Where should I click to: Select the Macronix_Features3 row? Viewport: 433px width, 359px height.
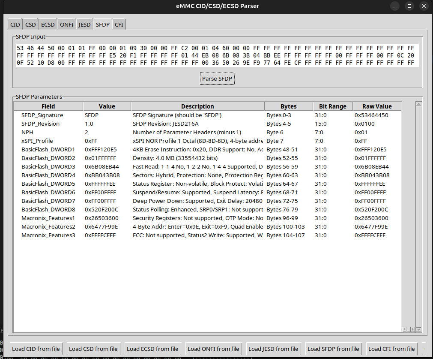pos(207,235)
